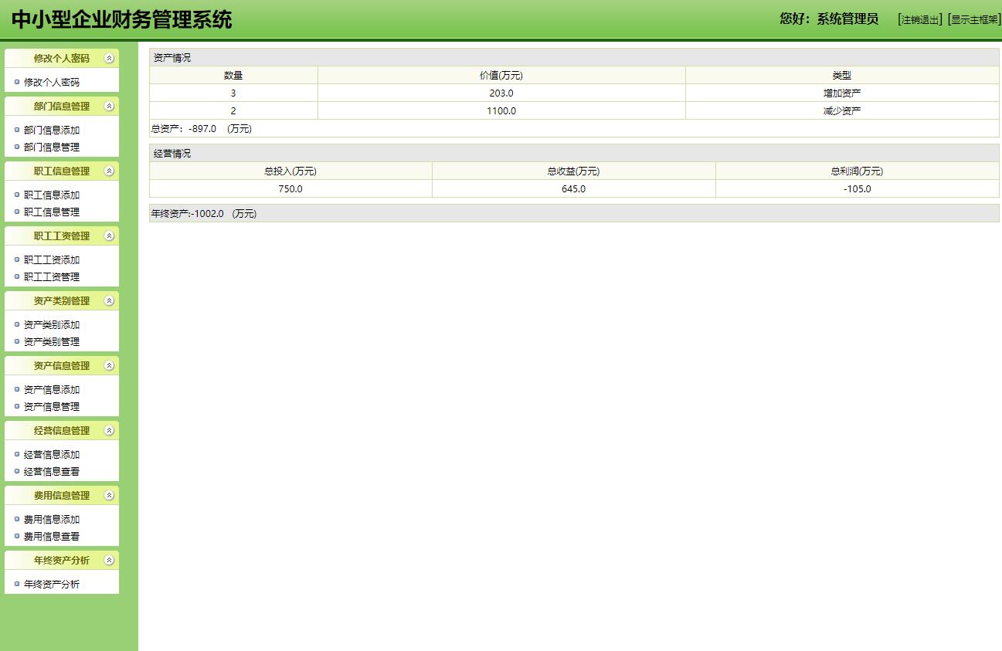Click the bullet icon beside 费用信息添加
The width and height of the screenshot is (1002, 651).
pyautogui.click(x=18, y=519)
